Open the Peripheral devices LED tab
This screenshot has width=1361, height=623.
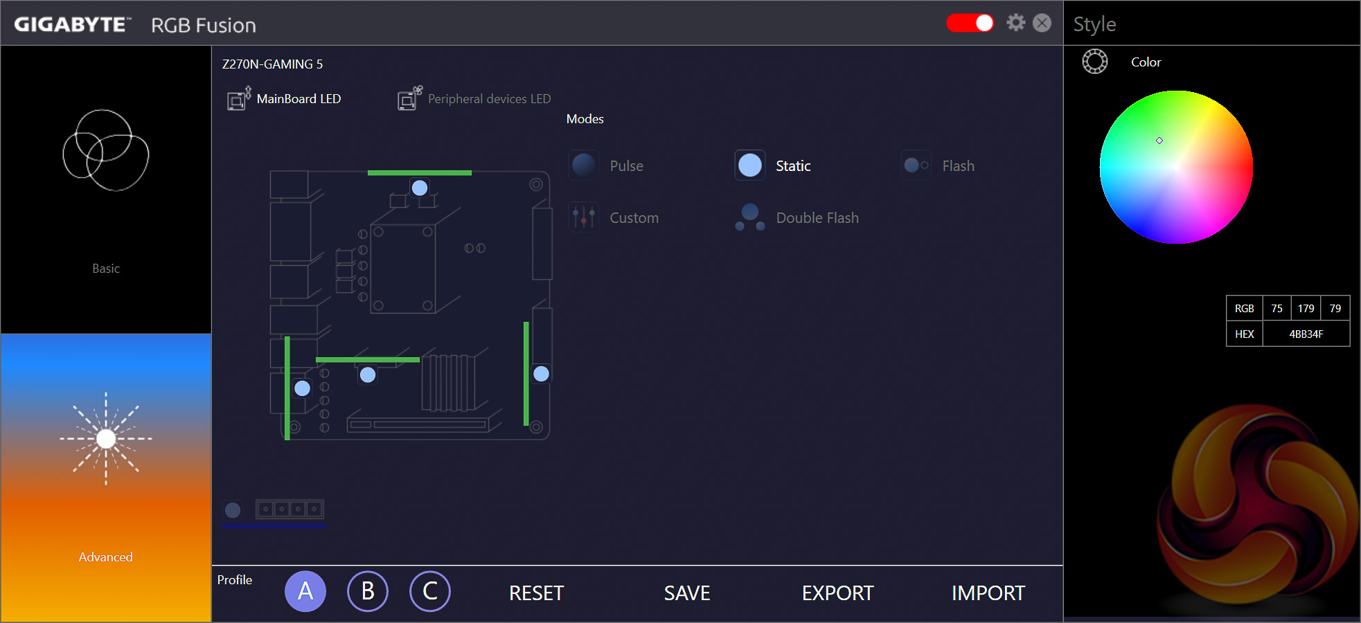(474, 99)
